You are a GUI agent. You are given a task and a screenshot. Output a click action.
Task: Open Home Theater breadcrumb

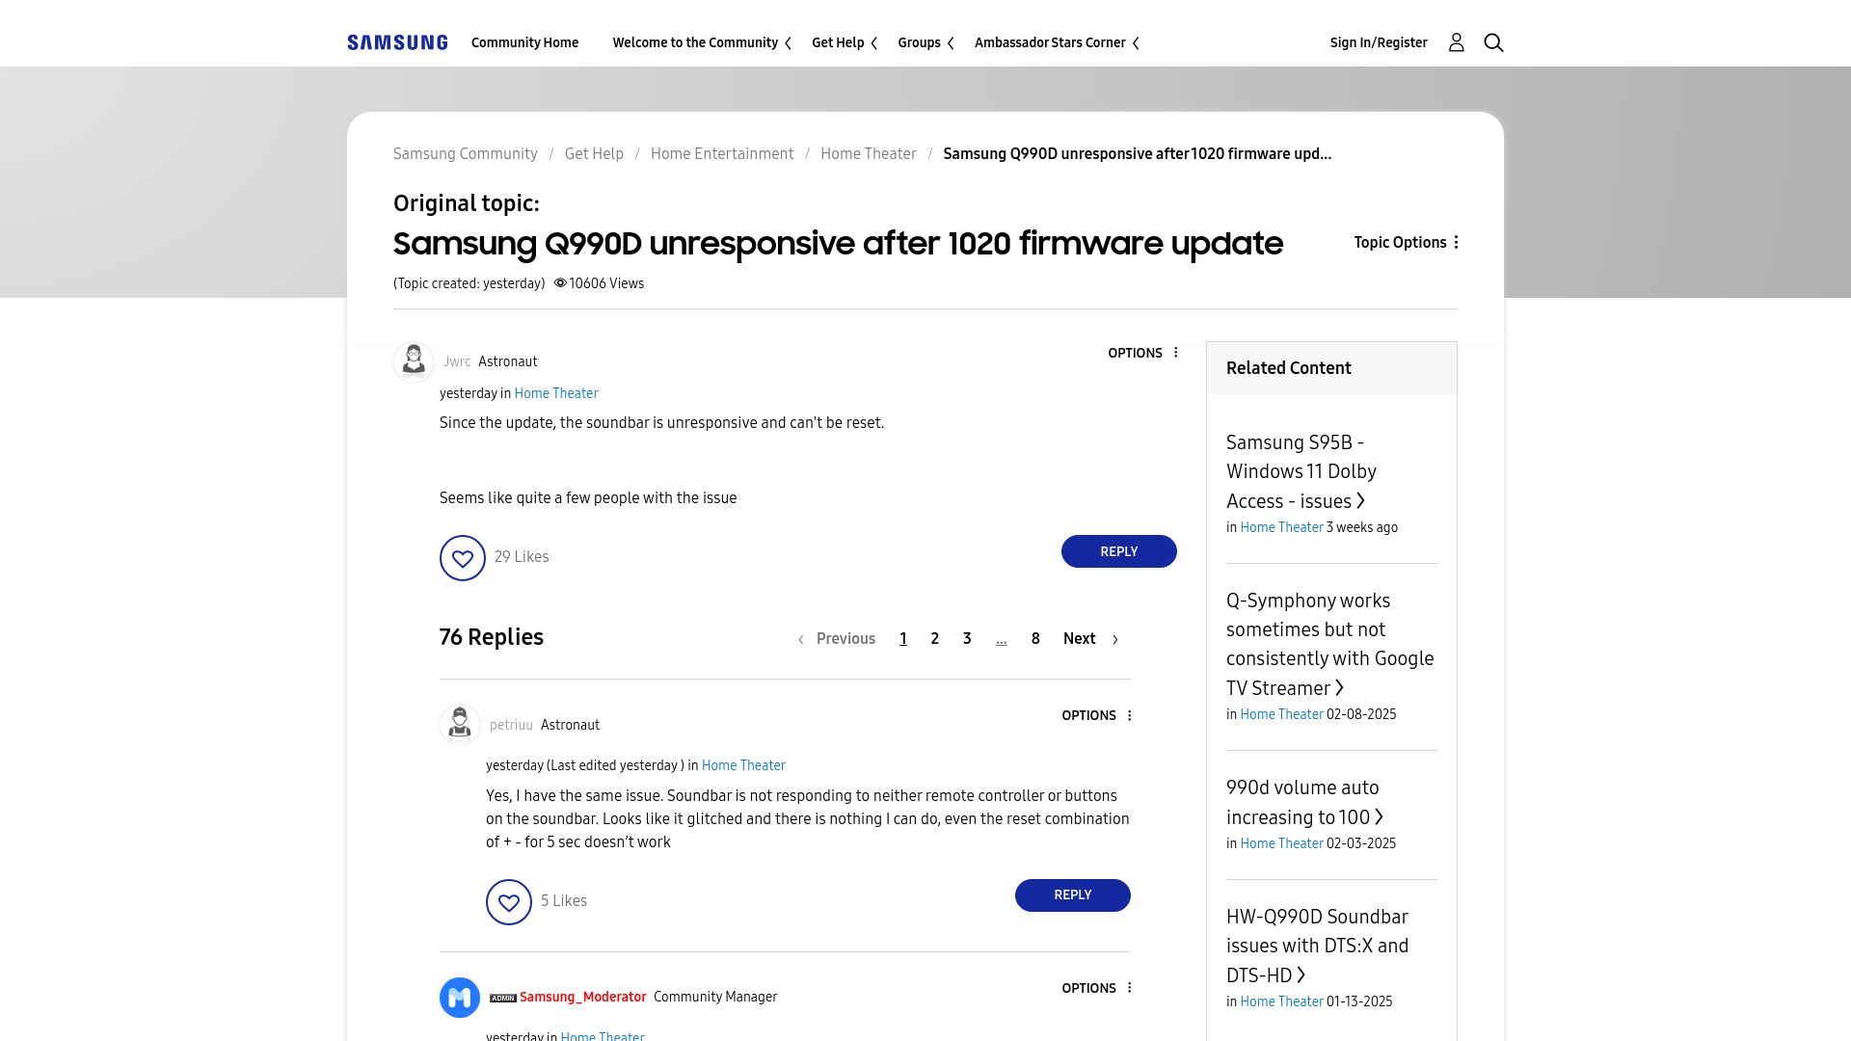(869, 154)
